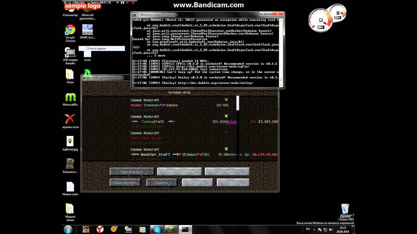417x234 pixels.
Task: Pause the Bandicam recording
Action: coord(128,3)
